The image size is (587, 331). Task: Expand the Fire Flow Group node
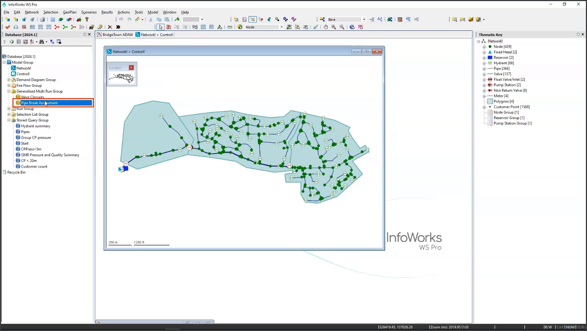pos(9,86)
